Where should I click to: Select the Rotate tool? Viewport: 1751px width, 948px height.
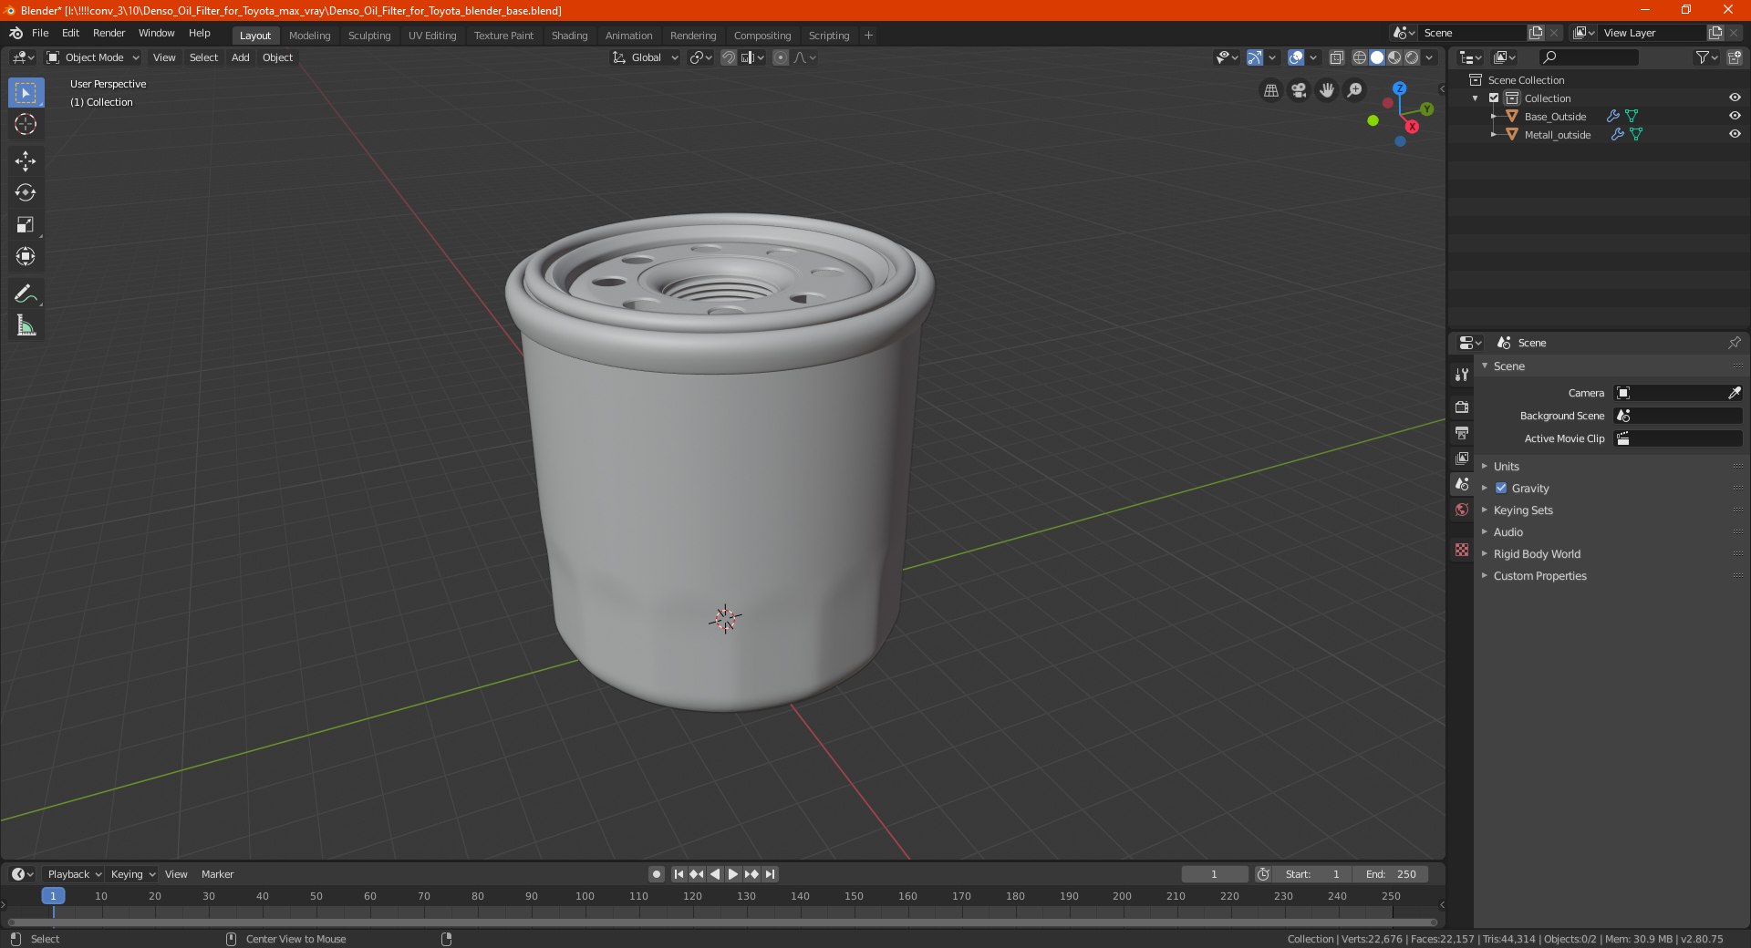point(26,193)
